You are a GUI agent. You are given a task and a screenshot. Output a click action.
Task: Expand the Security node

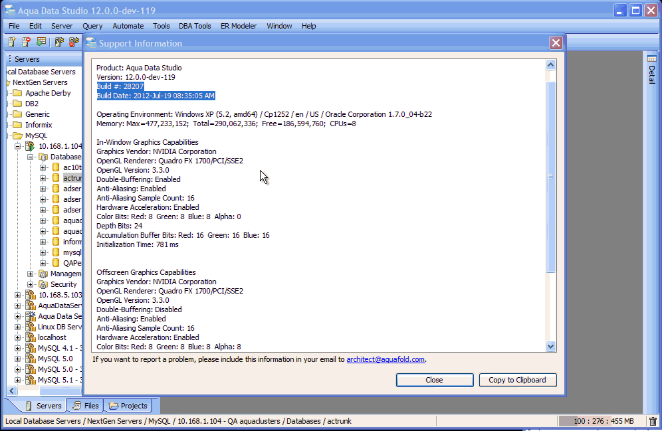(x=31, y=284)
